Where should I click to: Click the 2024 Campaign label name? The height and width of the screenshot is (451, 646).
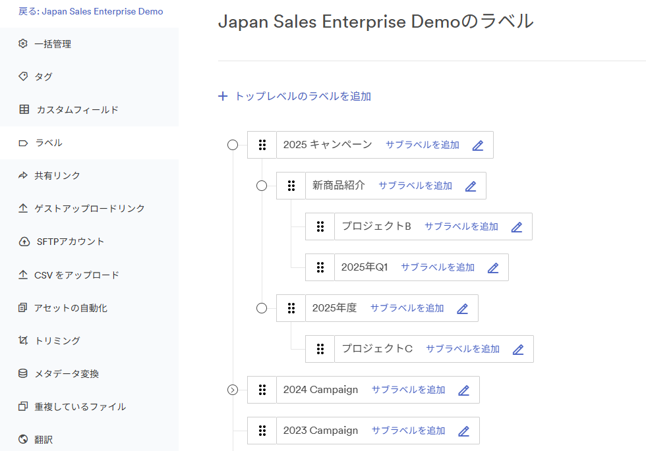[320, 390]
